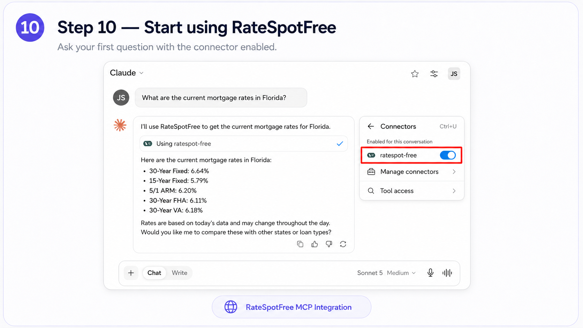Give the response a thumbs up
Screen dimensions: 583x328
coord(315,244)
